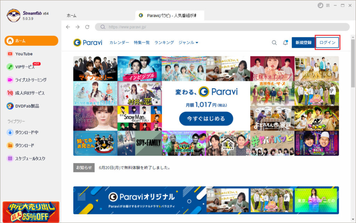Open the マイファミリー thumbnail

[95, 68]
